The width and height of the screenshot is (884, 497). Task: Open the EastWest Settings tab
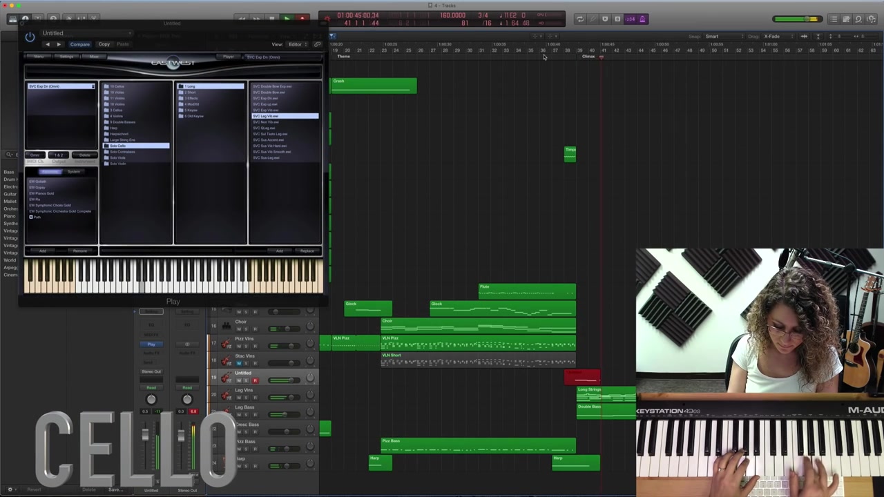[x=66, y=57]
